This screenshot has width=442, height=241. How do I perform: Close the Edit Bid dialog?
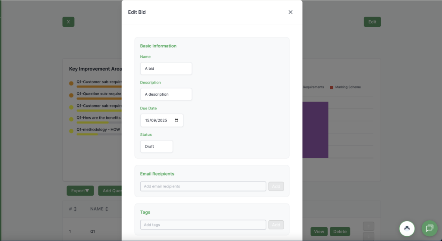point(290,12)
